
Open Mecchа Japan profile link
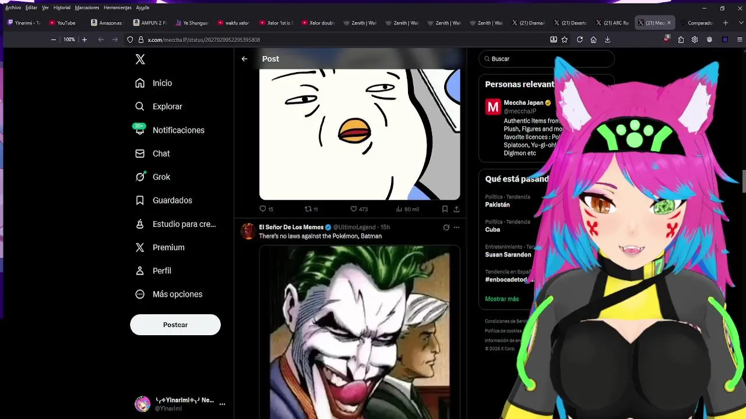[x=523, y=102]
